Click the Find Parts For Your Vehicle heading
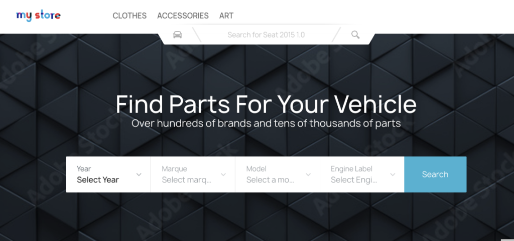This screenshot has height=241, width=514. click(266, 104)
